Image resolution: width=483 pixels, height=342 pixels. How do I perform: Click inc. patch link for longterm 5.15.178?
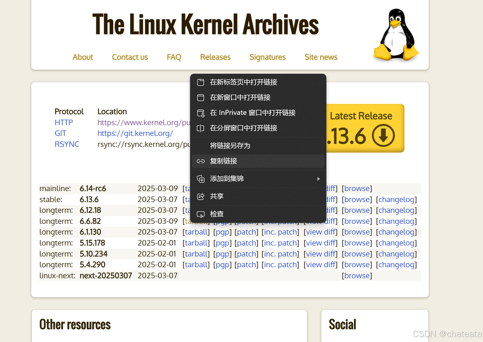[x=280, y=243]
